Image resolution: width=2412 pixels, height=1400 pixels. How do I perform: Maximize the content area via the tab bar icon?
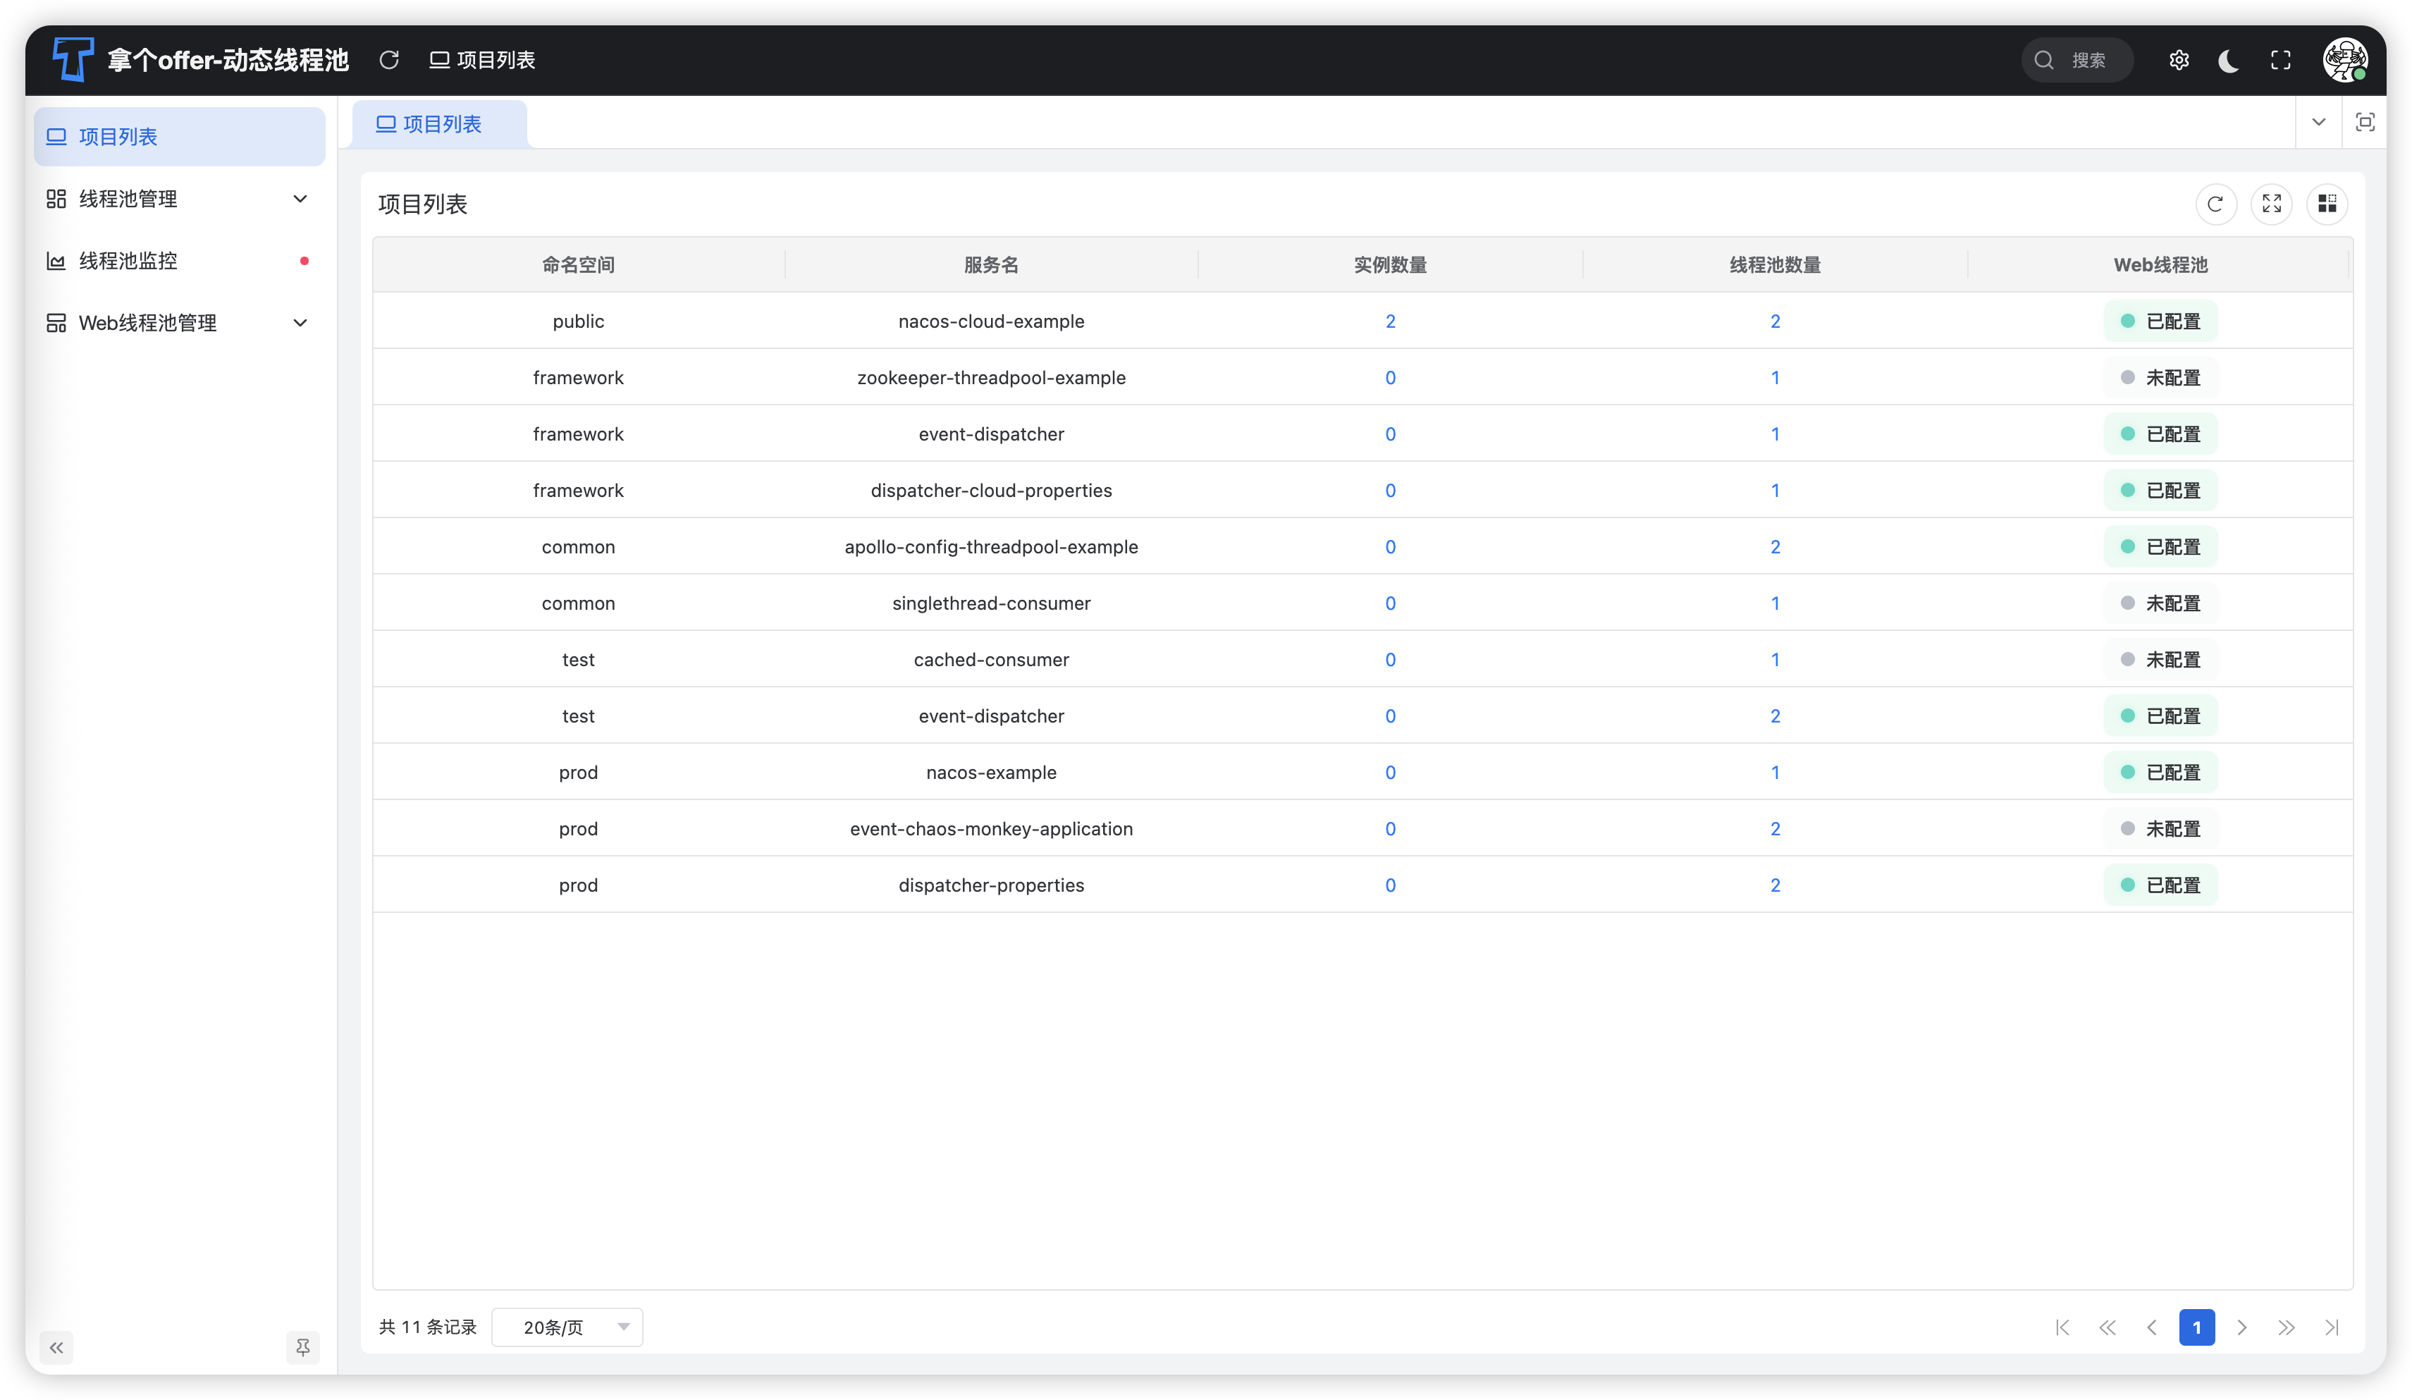click(2365, 123)
